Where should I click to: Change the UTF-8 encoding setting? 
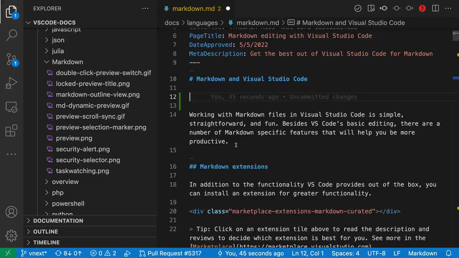point(376,253)
